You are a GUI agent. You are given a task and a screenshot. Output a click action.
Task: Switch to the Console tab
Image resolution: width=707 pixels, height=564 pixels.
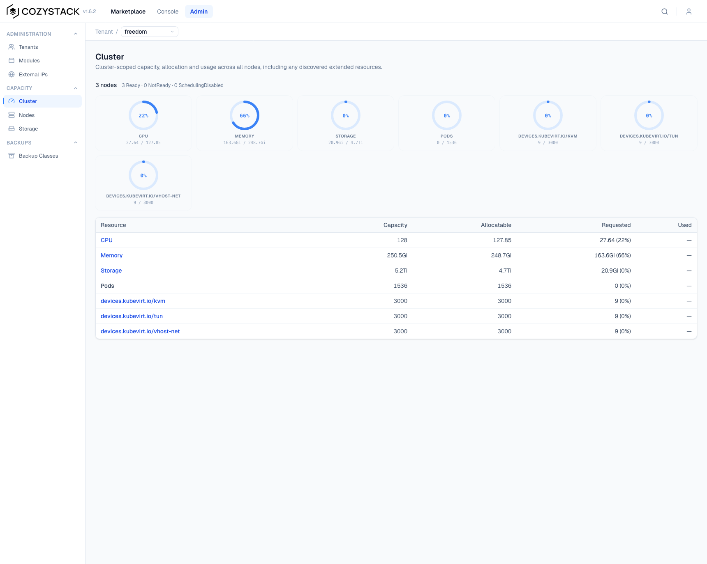(168, 11)
